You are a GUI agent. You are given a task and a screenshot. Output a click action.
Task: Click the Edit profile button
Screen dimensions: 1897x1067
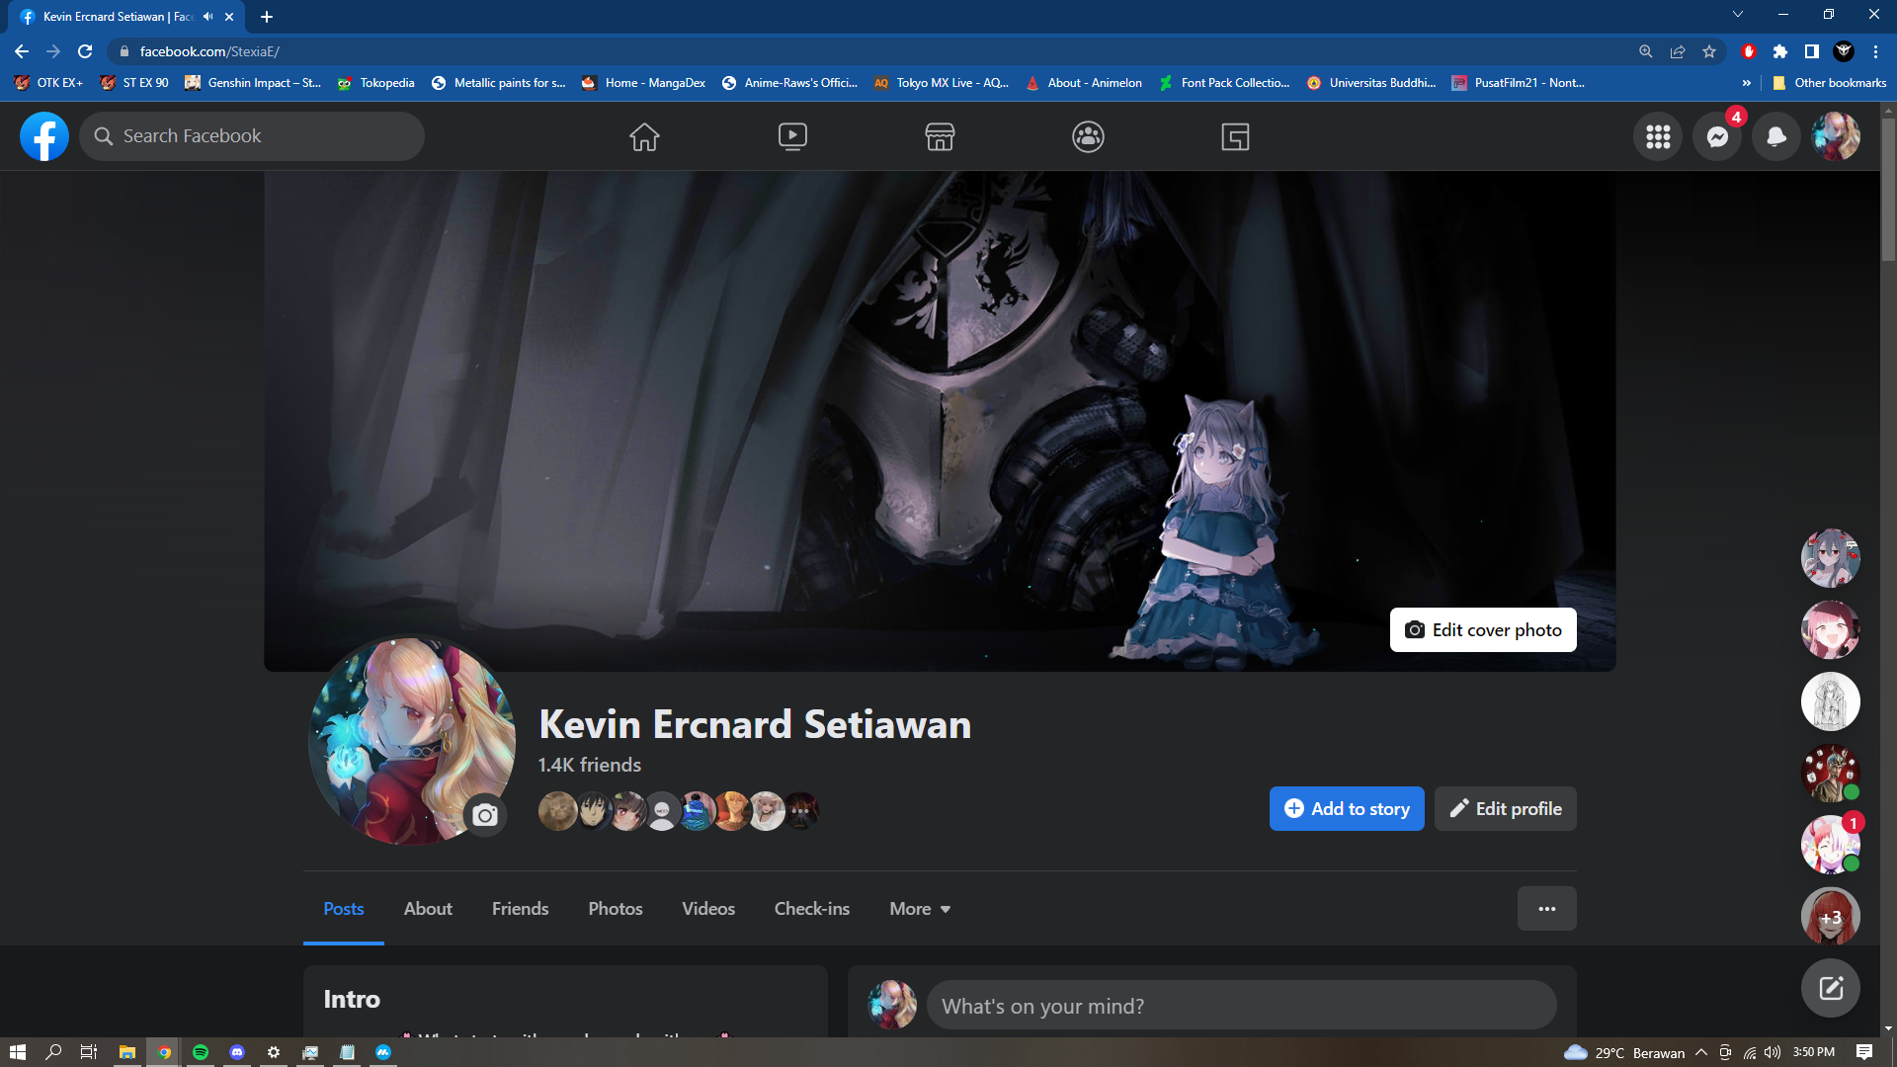pos(1506,809)
